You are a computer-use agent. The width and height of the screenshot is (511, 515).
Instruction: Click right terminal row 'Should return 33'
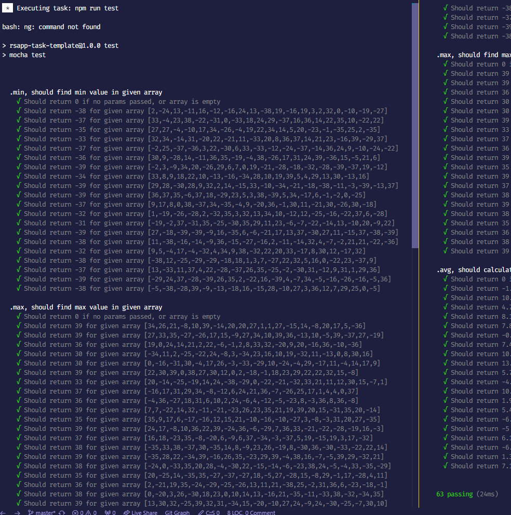pyautogui.click(x=477, y=129)
